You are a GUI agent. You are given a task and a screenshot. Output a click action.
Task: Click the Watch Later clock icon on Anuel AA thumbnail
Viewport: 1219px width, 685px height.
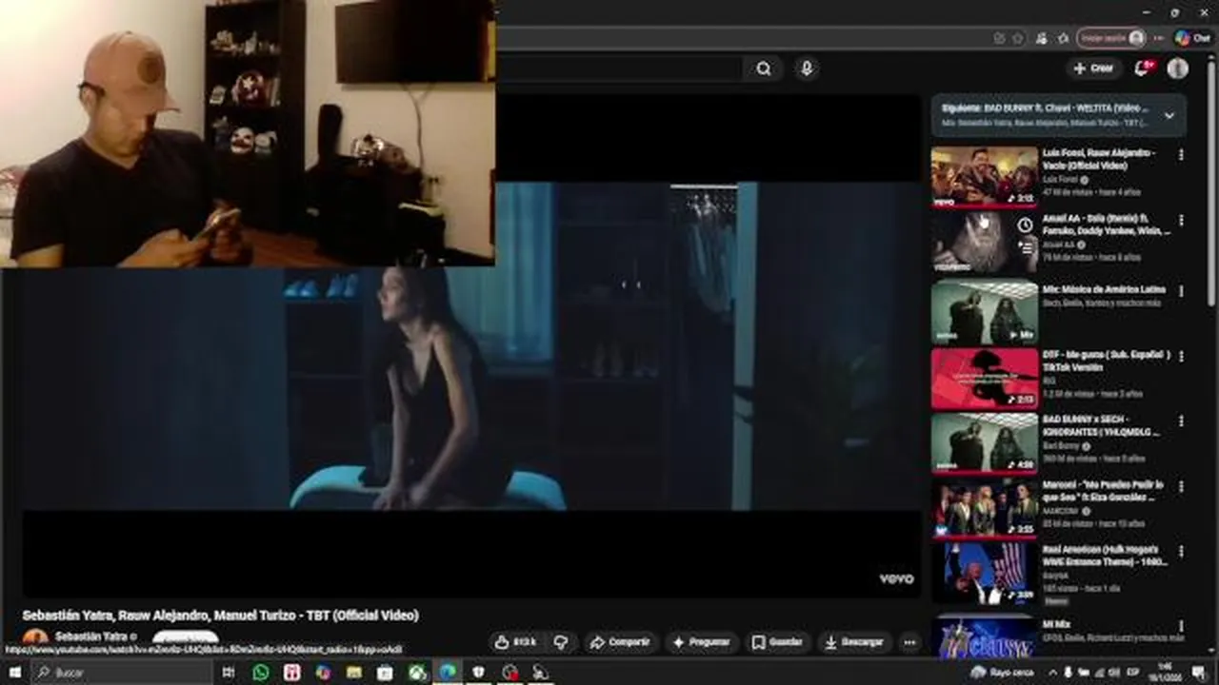(1025, 225)
